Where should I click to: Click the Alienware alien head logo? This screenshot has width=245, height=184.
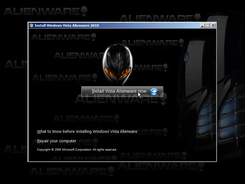[118, 64]
